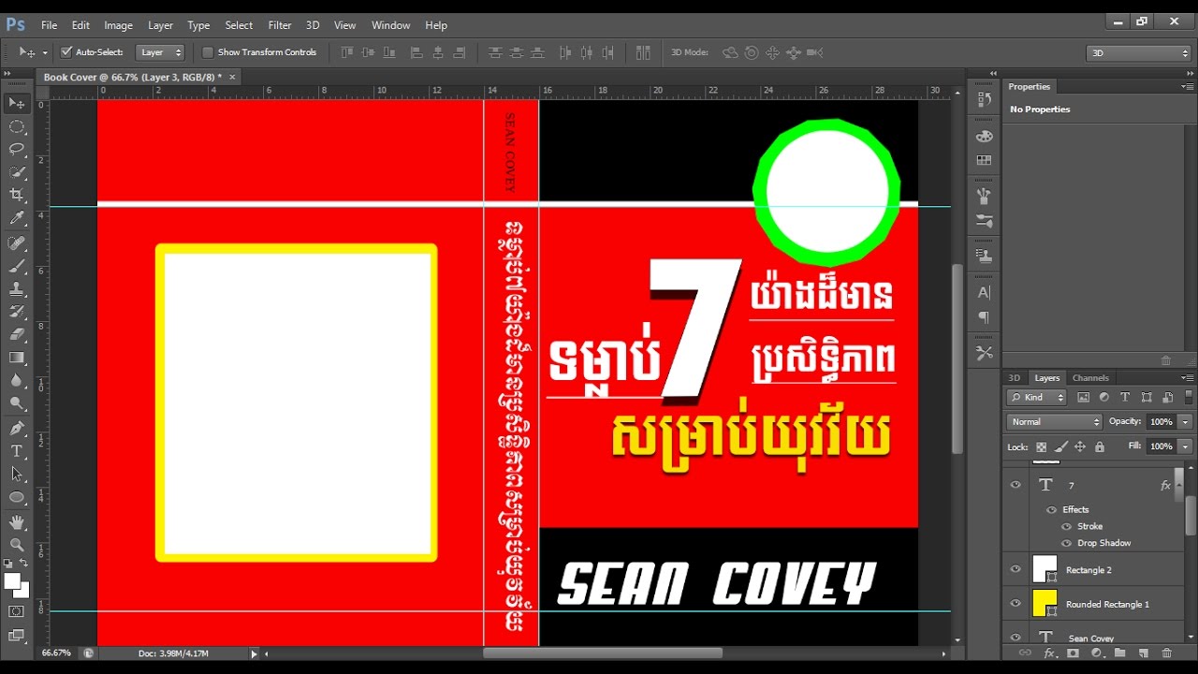Lock all with padlock icon
Screen dimensions: 1198x674
click(1100, 447)
